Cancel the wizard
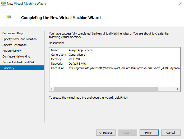This screenshot has width=184, height=139. click(x=171, y=133)
